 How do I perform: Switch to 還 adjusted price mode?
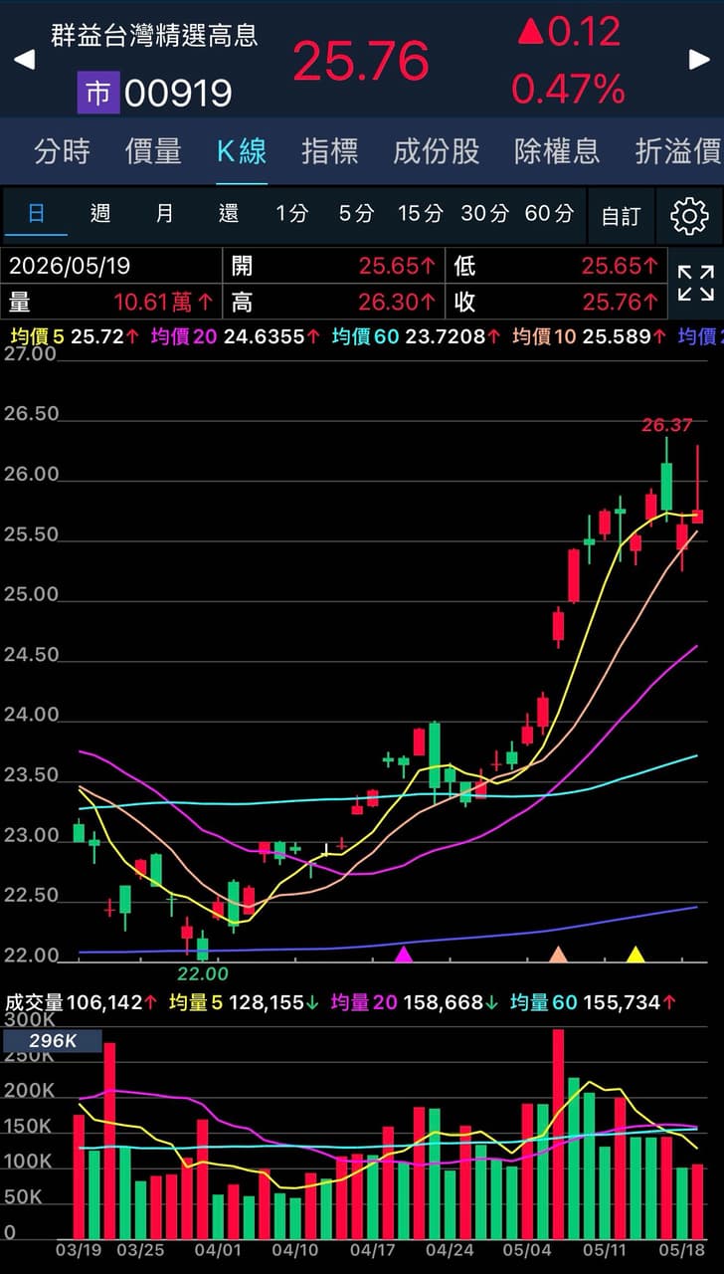point(229,213)
